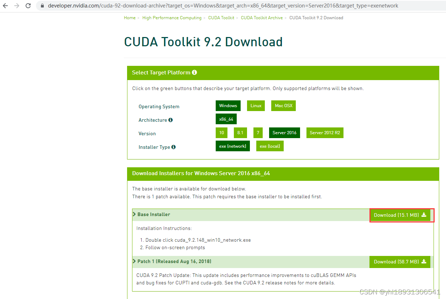Click 'Operating System' label

(159, 106)
